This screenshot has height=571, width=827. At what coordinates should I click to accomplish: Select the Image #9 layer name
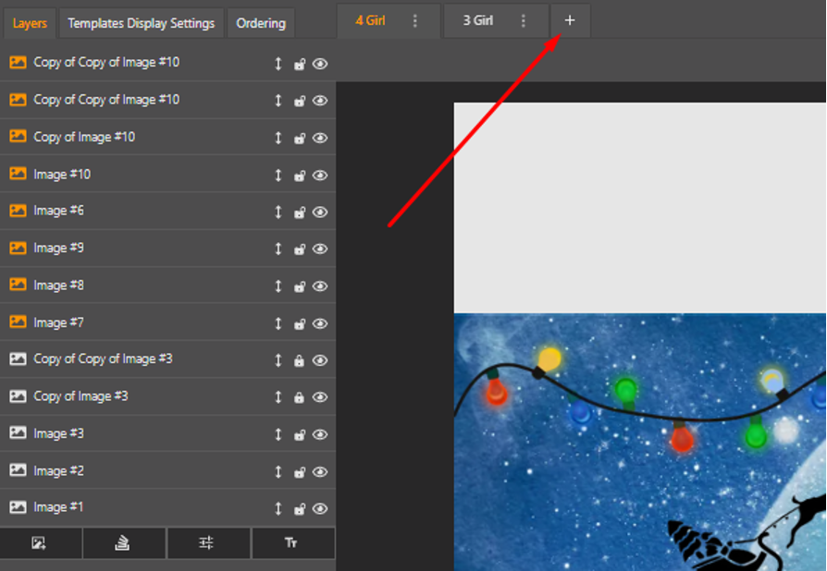58,248
